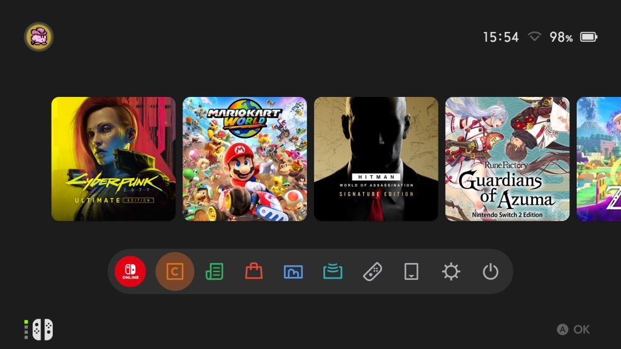621x349 pixels.
Task: Click the Wi-Fi signal status icon
Action: [534, 37]
